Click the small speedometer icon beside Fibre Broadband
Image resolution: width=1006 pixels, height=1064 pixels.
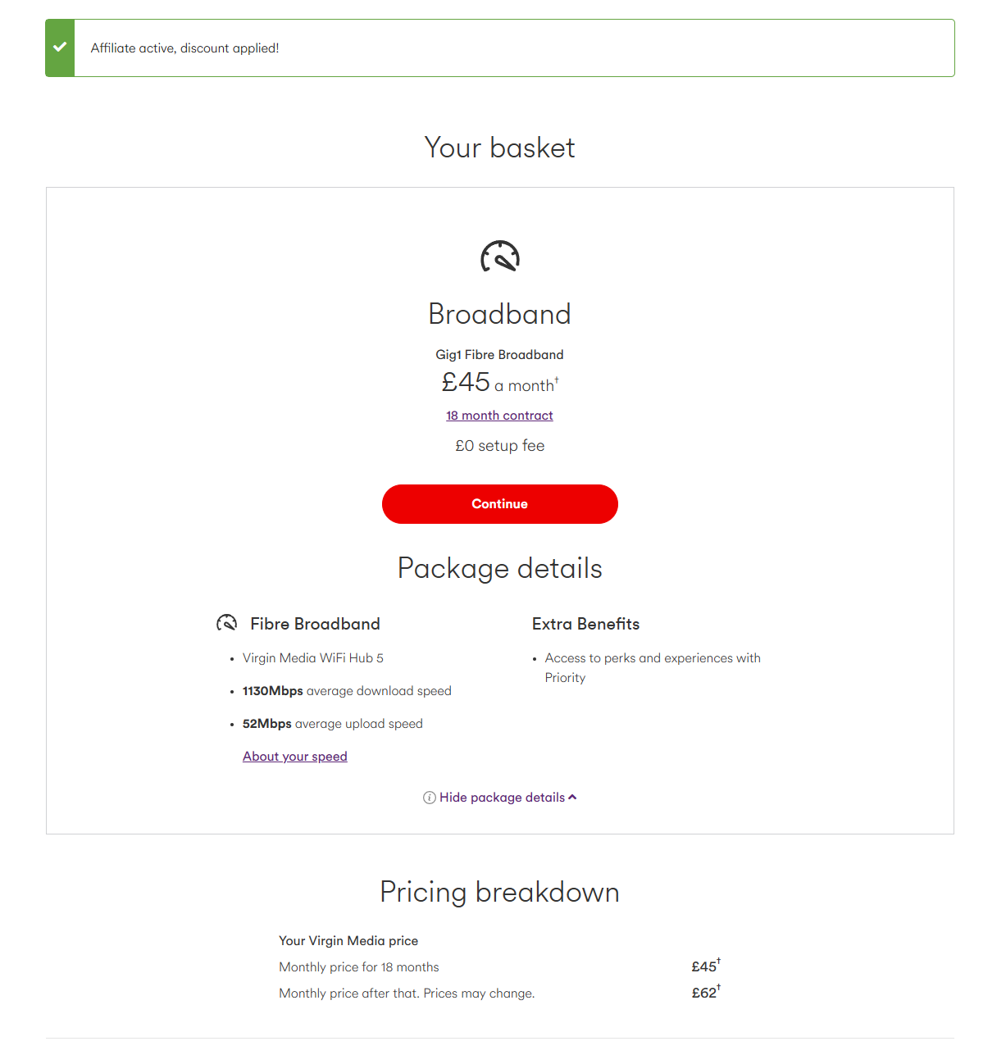226,623
